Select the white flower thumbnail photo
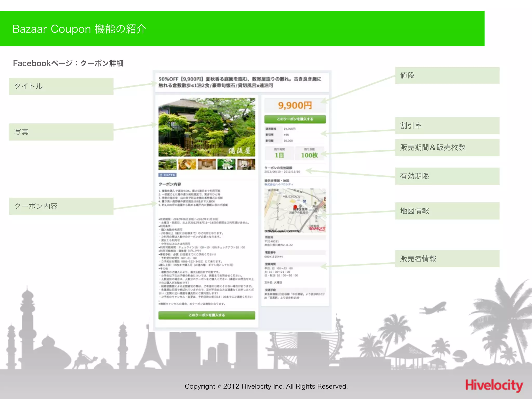Viewport: 532px width, 399px height. coord(226,164)
